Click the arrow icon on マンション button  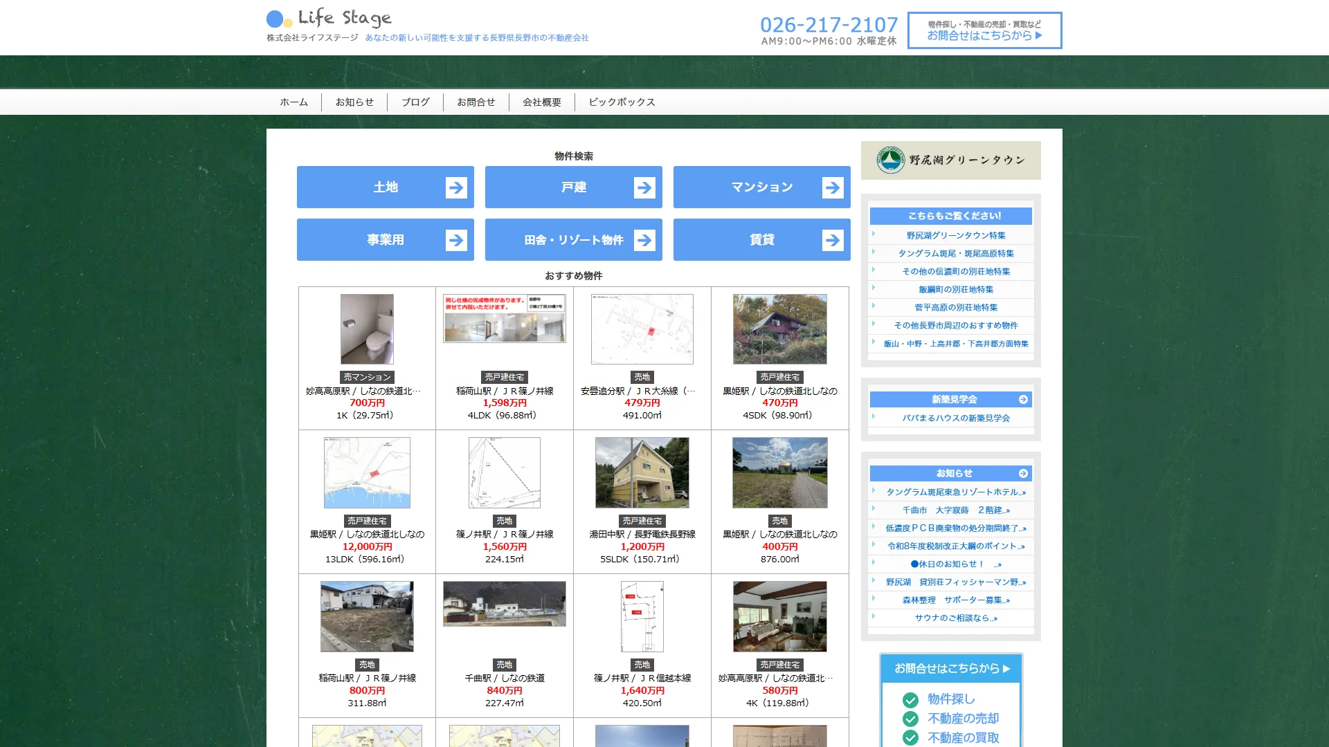click(832, 187)
